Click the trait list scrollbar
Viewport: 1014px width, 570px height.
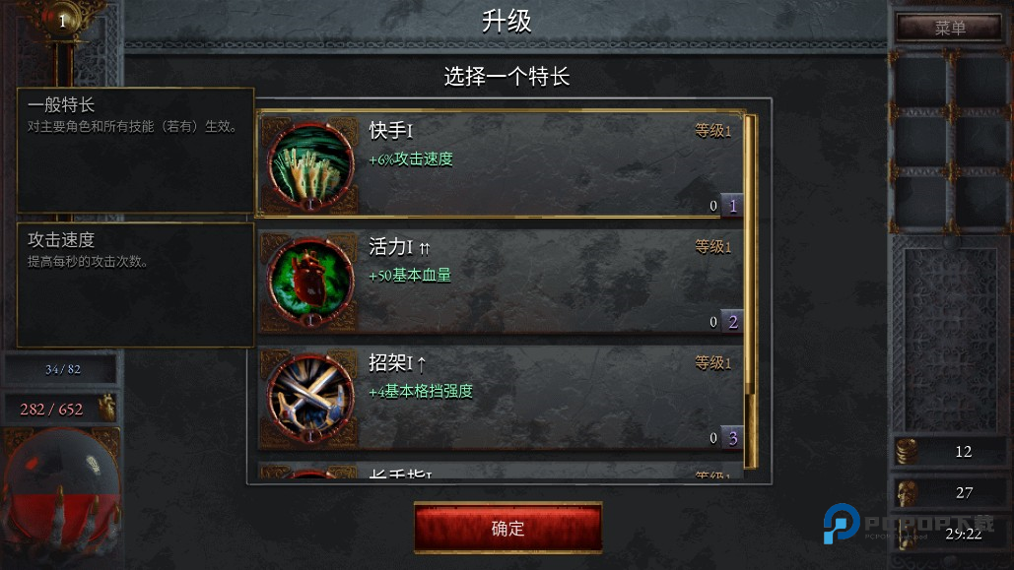tap(751, 290)
